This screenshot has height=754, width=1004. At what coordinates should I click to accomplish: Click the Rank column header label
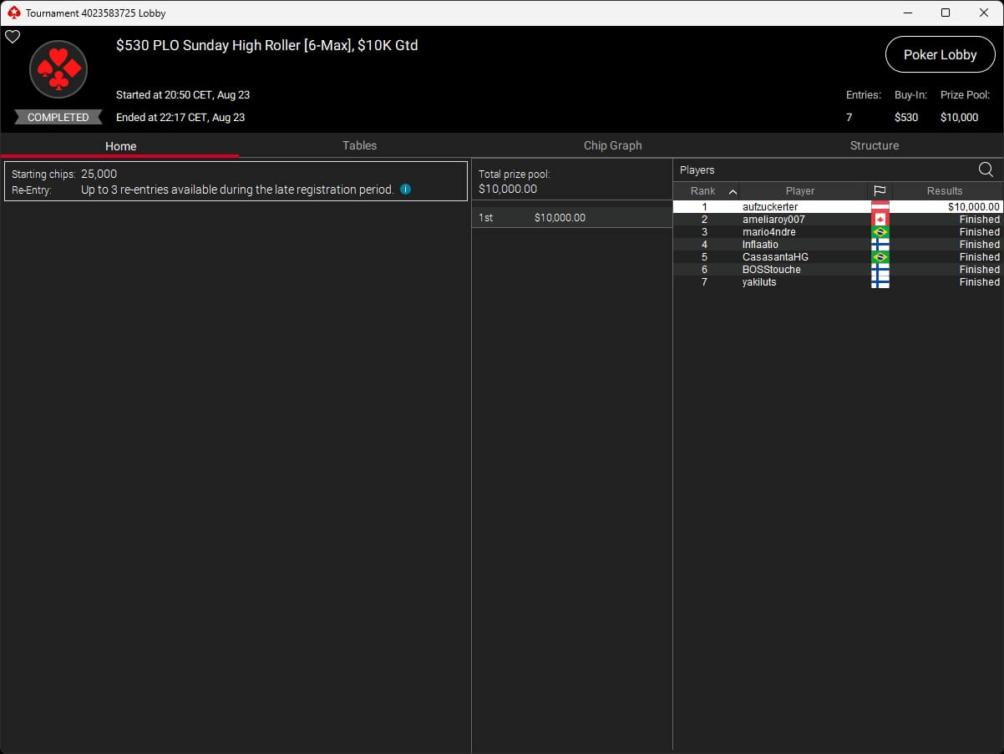(702, 191)
